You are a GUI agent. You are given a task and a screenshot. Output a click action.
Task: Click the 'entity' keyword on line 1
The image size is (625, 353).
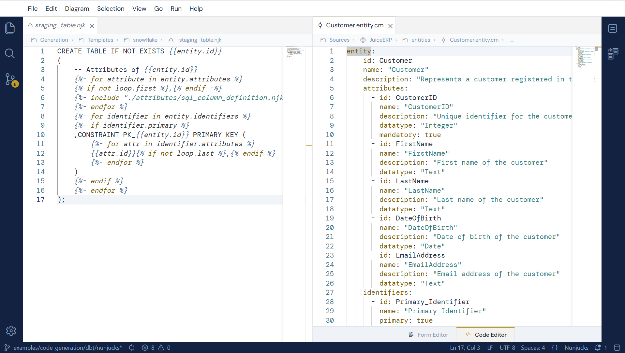point(359,51)
